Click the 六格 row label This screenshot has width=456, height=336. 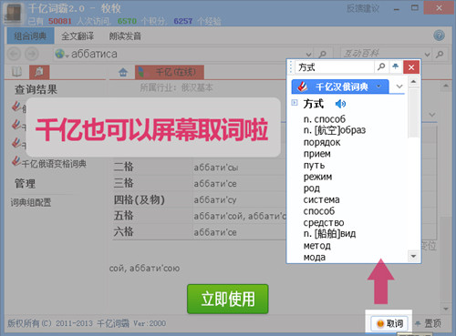[x=123, y=232]
